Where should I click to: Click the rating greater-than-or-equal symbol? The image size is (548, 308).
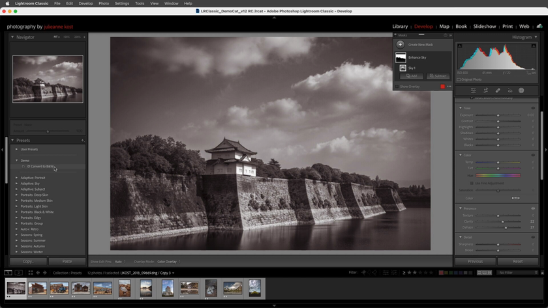click(x=404, y=272)
